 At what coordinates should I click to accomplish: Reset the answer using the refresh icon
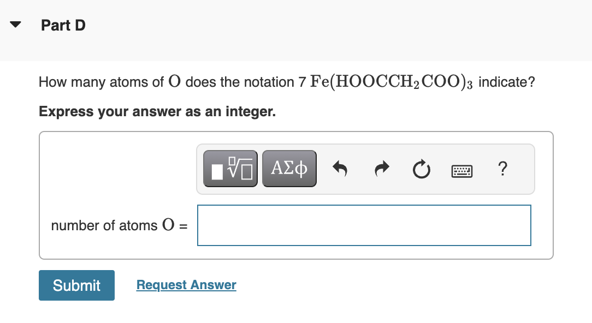pos(421,168)
